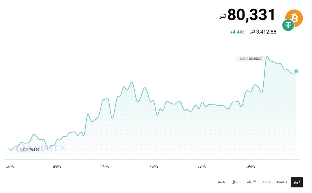Select the ۱ روز time range tab
Image resolution: width=312 pixels, height=193 pixels.
coord(297,182)
